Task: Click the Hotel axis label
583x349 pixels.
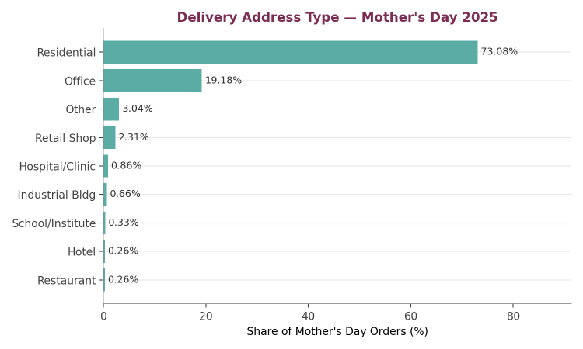Action: tap(82, 252)
